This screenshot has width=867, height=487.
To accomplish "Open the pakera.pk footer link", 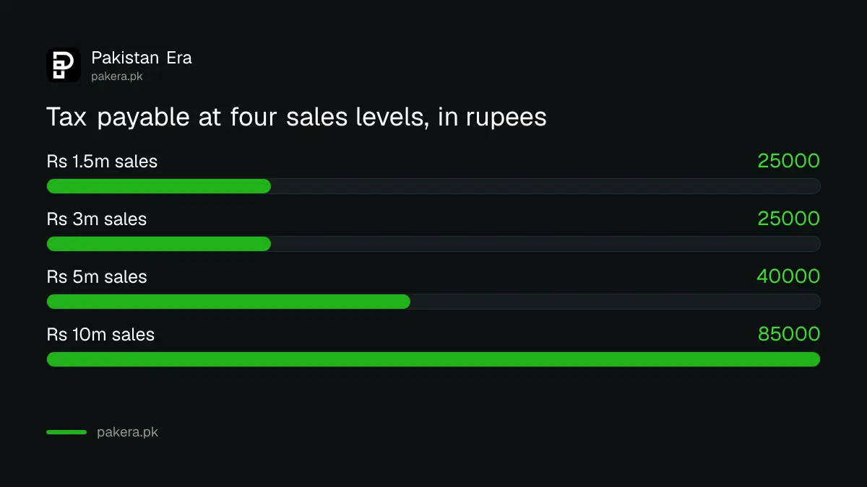I will click(x=127, y=433).
